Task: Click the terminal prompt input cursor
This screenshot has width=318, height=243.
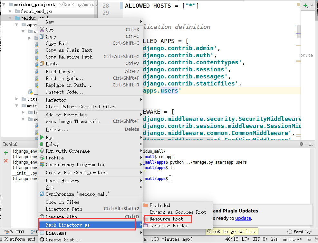Action: (170, 178)
